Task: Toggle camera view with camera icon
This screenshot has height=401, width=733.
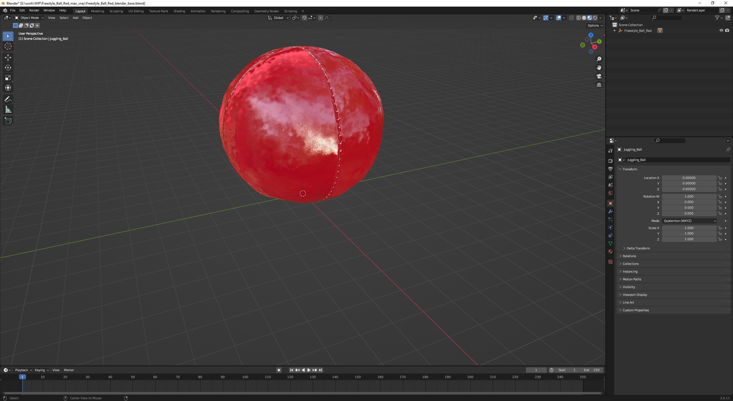Action: pyautogui.click(x=599, y=76)
